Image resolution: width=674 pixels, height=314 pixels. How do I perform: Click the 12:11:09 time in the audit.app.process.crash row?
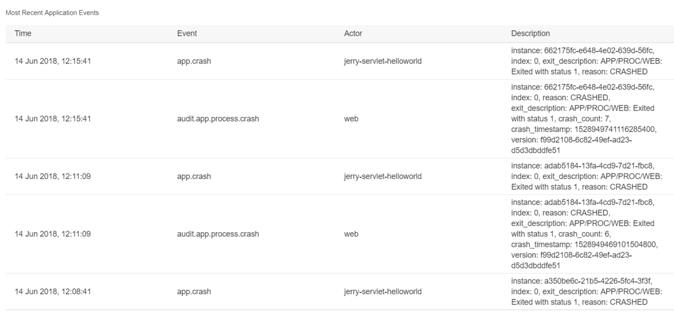click(x=53, y=234)
